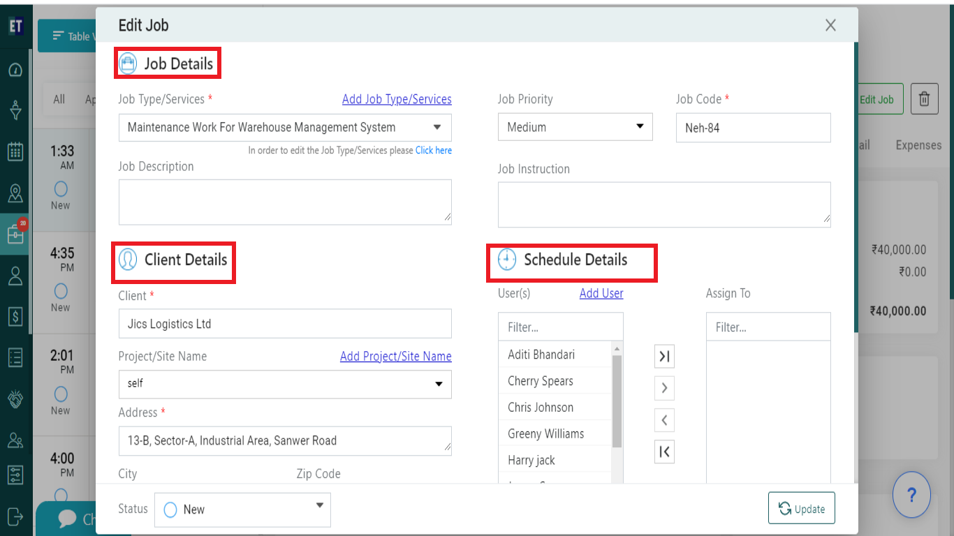Click the trash delete icon button

924,99
